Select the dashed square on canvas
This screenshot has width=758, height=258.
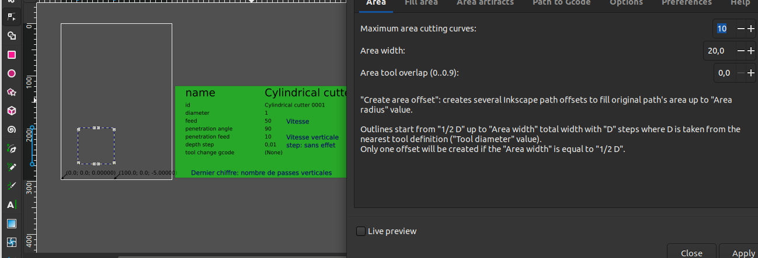pyautogui.click(x=96, y=146)
